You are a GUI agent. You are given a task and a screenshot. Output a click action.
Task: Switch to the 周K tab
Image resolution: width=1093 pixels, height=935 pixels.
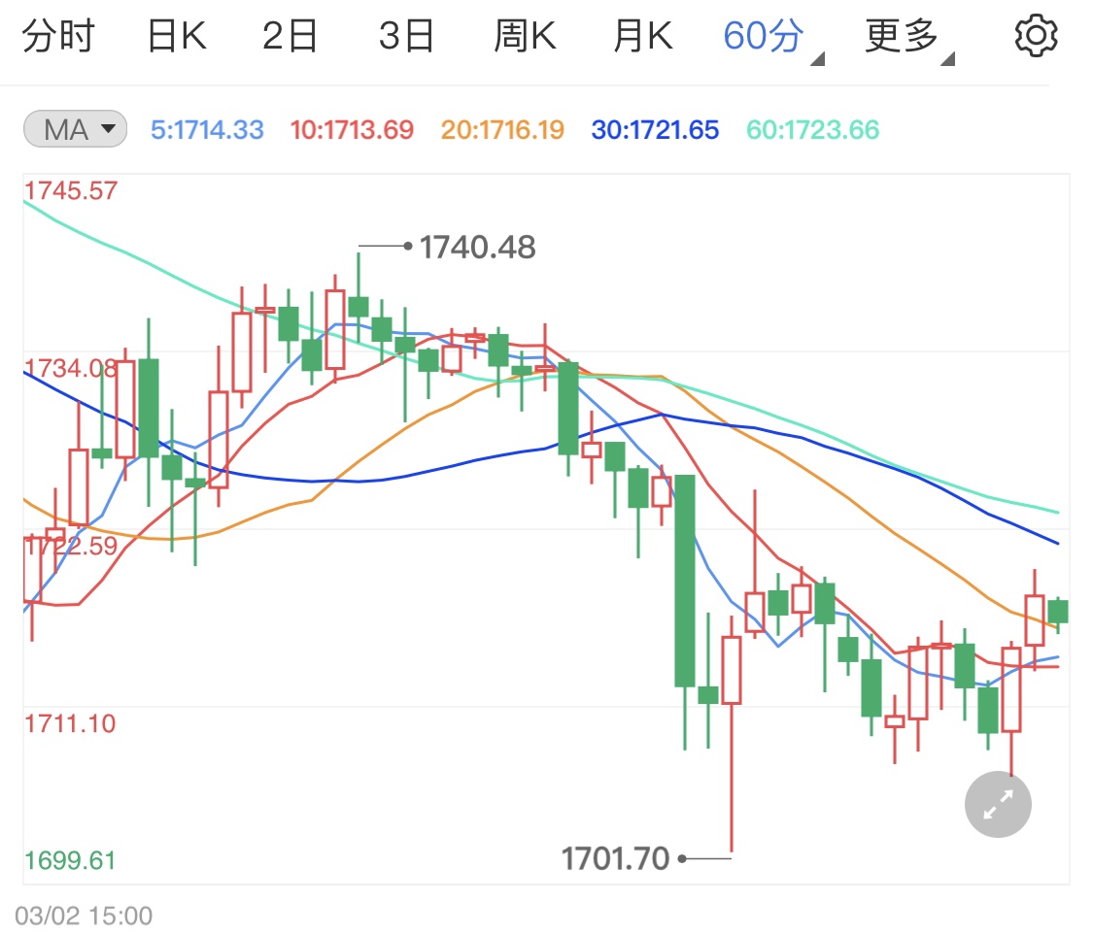[525, 35]
